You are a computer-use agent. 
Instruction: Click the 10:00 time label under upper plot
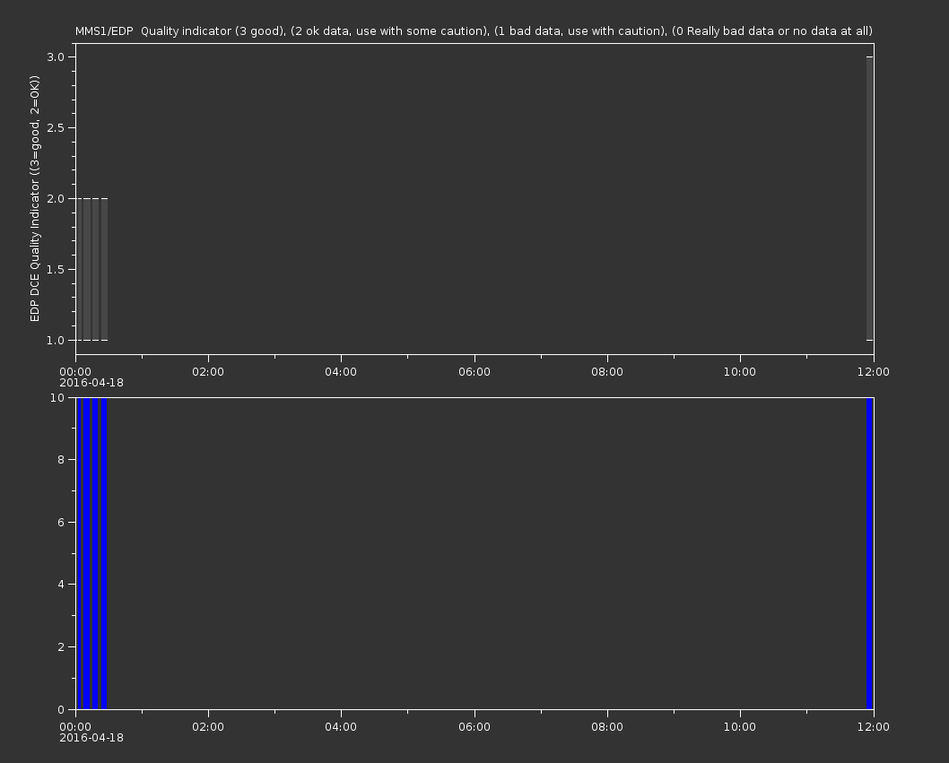pos(740,371)
